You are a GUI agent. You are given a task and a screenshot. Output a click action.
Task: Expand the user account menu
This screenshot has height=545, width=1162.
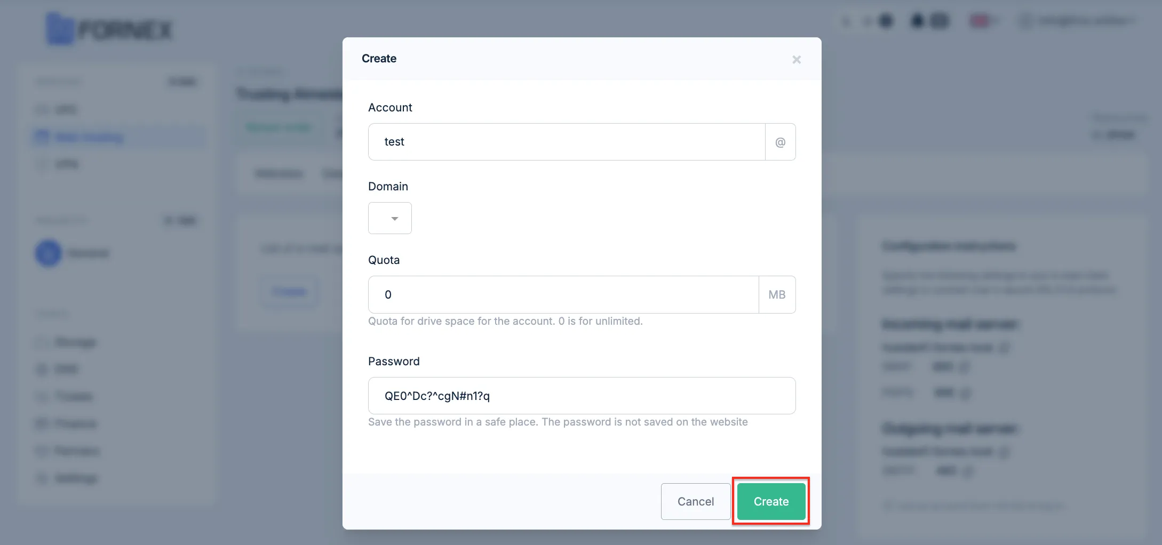1078,21
